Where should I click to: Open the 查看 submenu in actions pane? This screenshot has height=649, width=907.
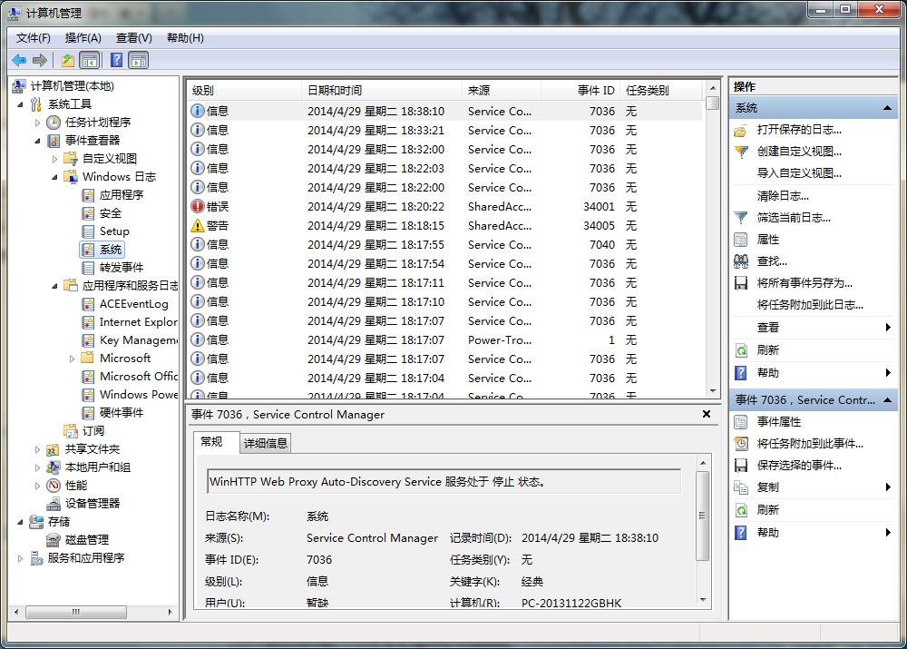[x=814, y=327]
